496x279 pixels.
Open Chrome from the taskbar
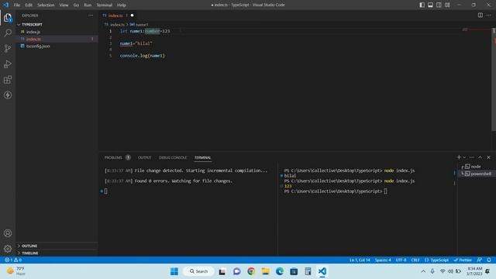(251, 271)
